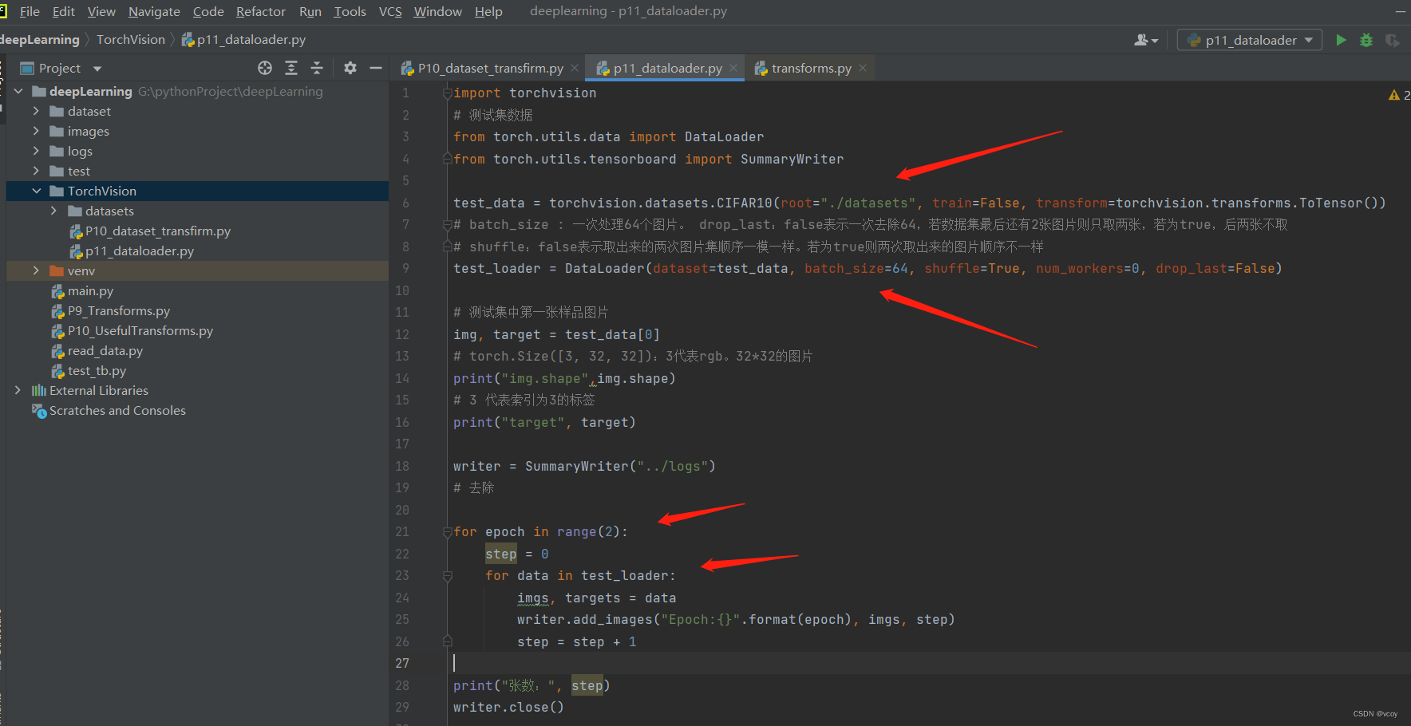
Task: Expand the test folder
Action: 36,172
